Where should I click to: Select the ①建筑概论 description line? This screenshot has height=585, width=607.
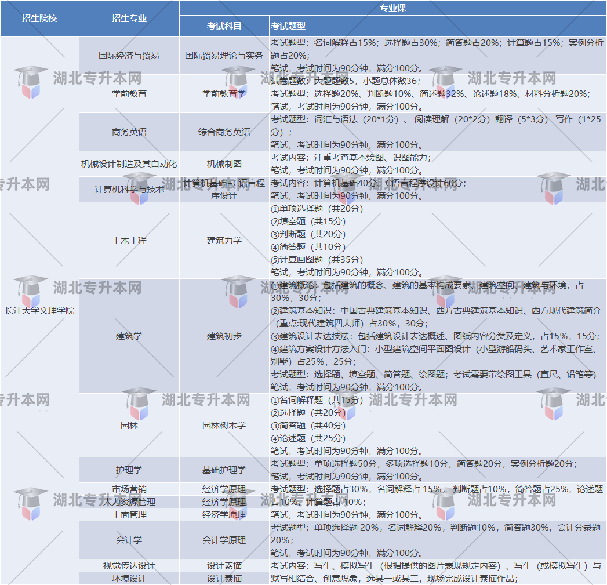pos(427,292)
